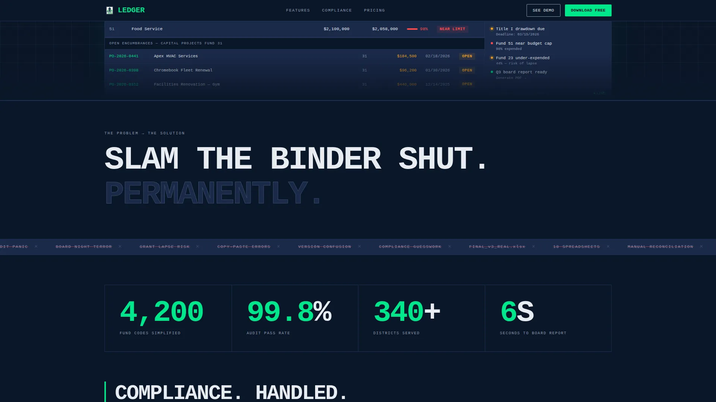
Task: Click the See Demo button
Action: [x=543, y=10]
